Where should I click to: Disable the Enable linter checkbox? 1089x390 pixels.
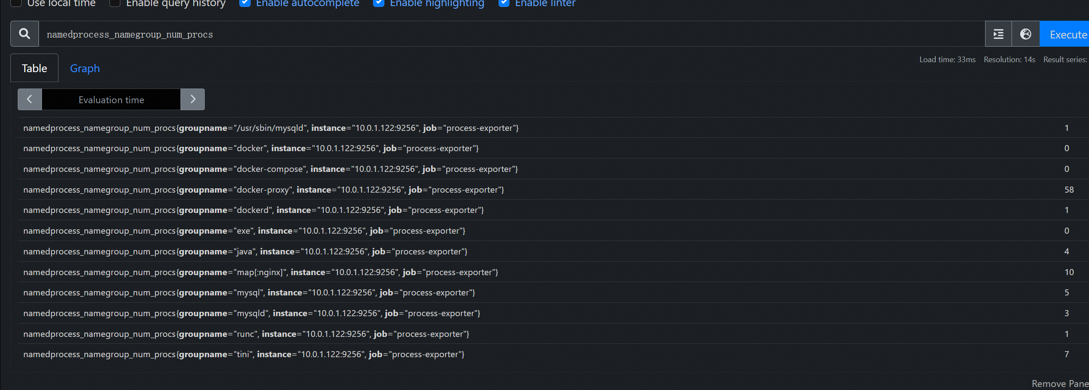click(503, 3)
